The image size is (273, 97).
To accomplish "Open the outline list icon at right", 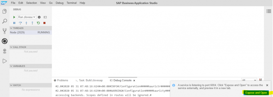I will point(269,11).
